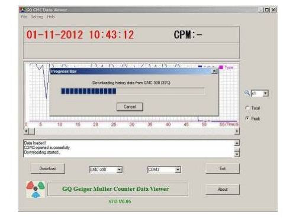Open the Setting menu
The image size is (296, 218).
pos(37,17)
